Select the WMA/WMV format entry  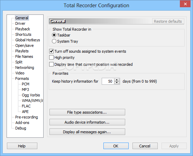(33, 101)
